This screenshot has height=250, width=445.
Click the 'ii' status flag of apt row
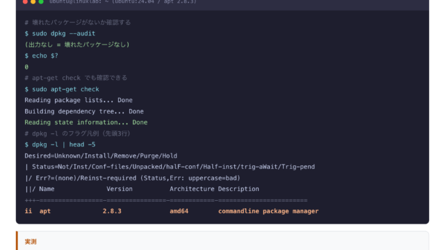click(28, 211)
